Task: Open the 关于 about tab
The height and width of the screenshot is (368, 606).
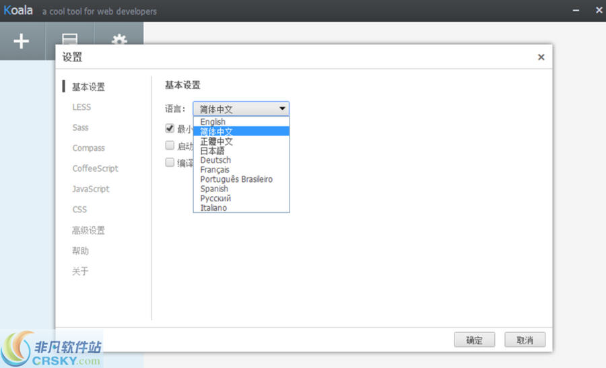Action: pos(80,271)
